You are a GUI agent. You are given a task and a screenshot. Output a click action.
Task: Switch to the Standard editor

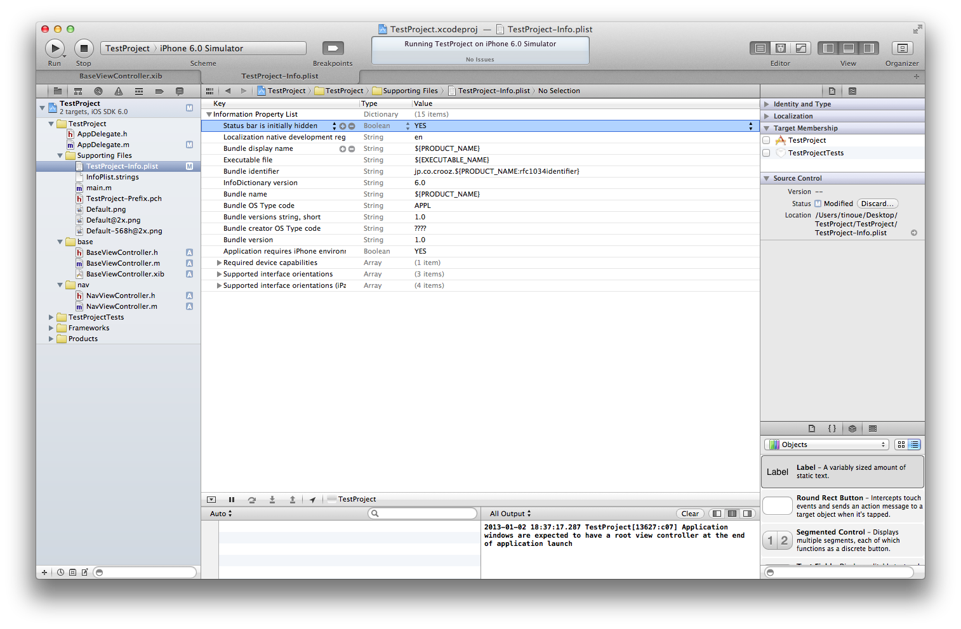760,48
